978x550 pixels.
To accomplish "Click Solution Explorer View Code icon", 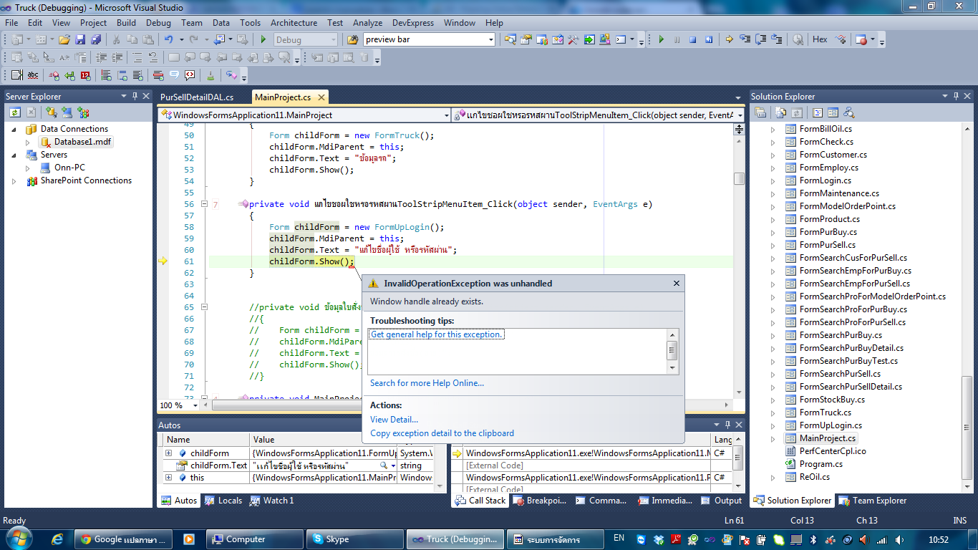I will [817, 112].
